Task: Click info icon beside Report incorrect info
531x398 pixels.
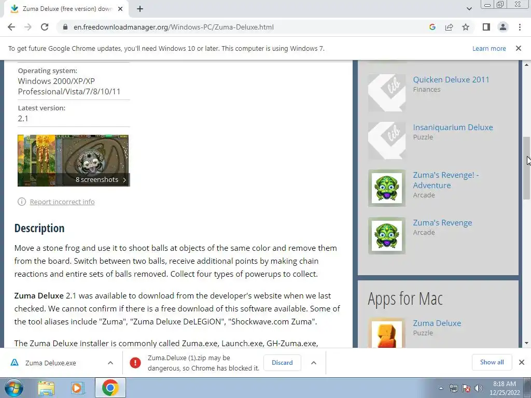Action: point(22,202)
